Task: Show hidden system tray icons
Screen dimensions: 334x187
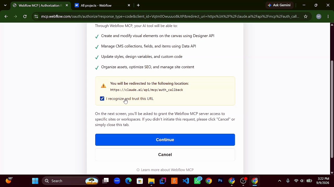Action: point(279,181)
